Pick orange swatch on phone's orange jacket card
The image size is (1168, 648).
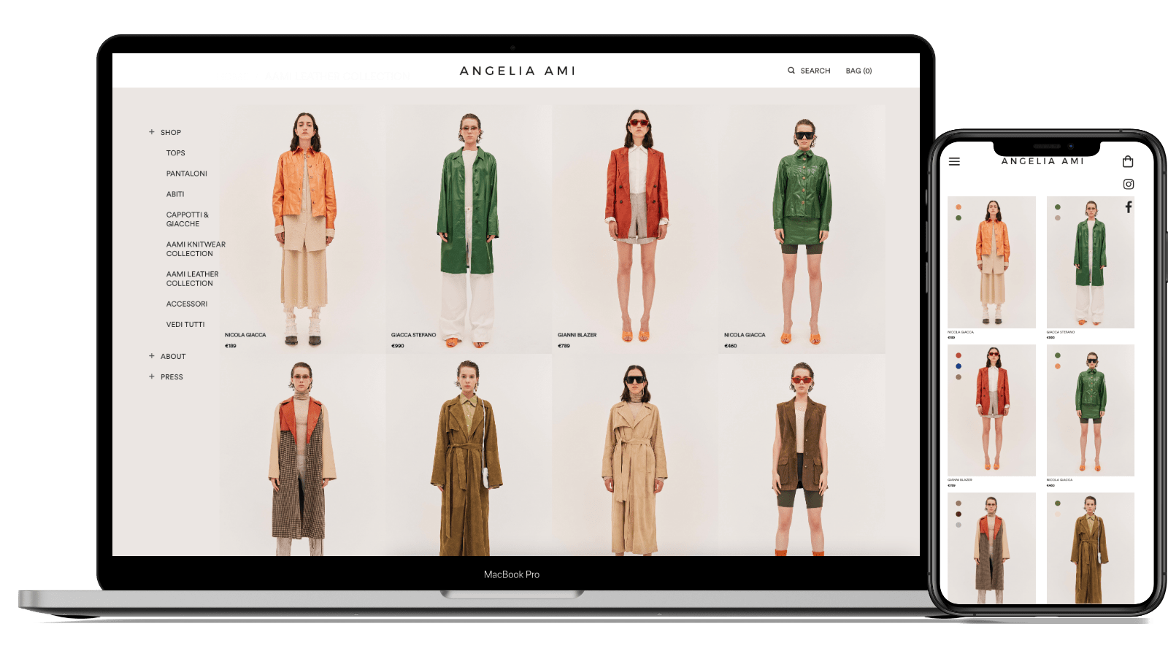958,207
